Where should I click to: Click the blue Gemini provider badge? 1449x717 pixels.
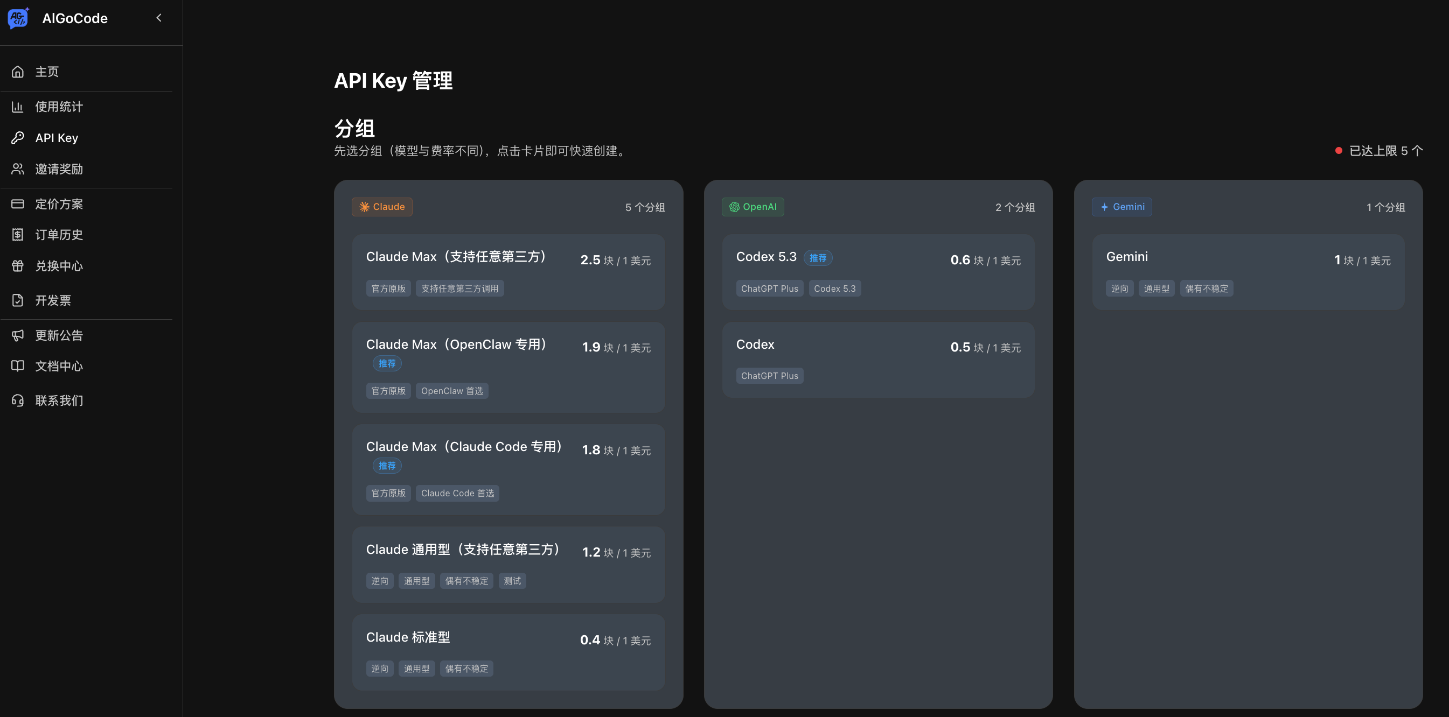(x=1121, y=207)
